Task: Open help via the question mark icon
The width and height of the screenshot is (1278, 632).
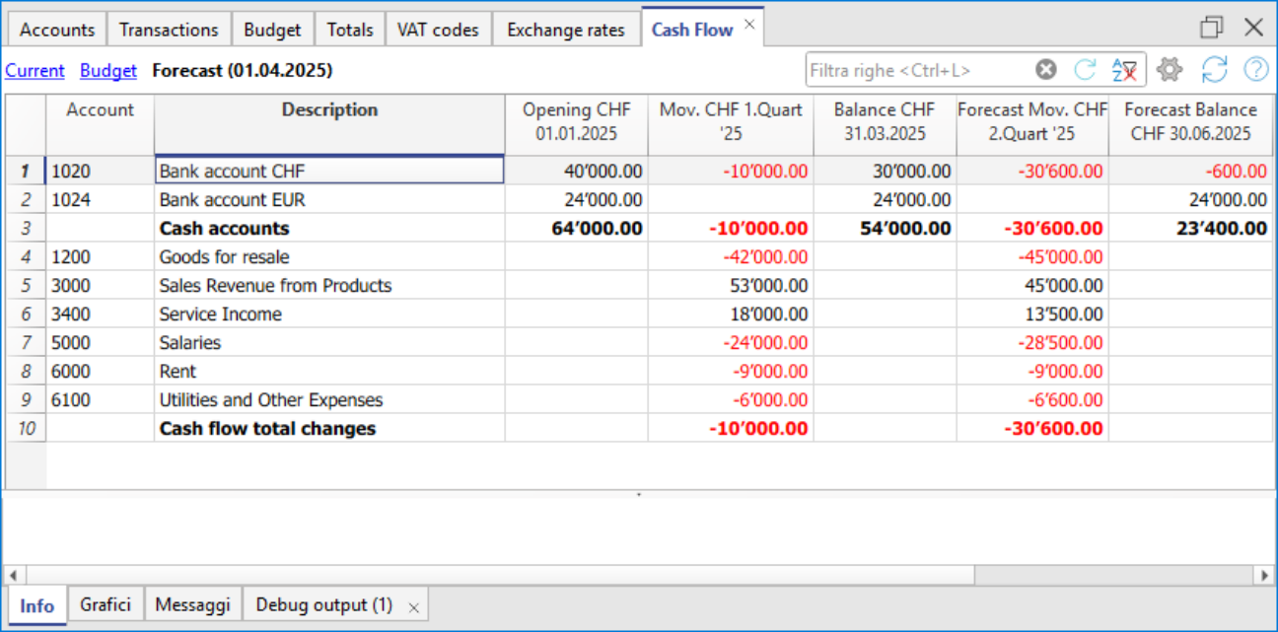Action: pyautogui.click(x=1254, y=69)
